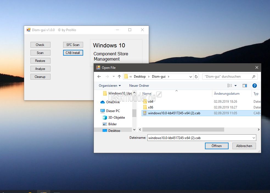Expand chevron after Dism-gui breadcrumb

(168, 77)
